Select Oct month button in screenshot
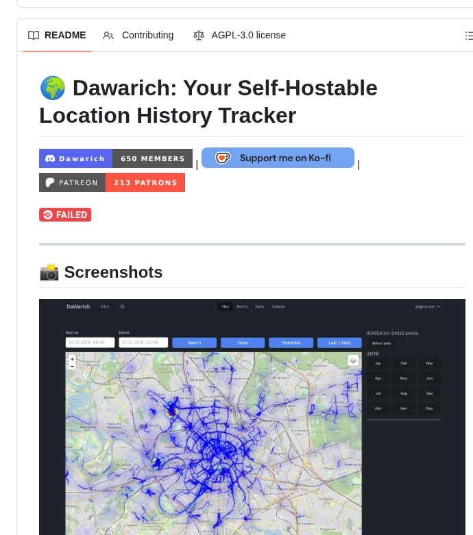Image resolution: width=473 pixels, height=535 pixels. point(378,408)
